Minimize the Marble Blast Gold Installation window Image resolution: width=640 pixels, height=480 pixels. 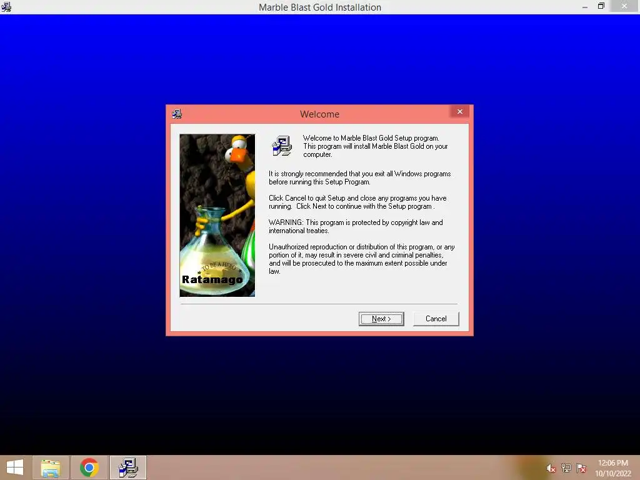pyautogui.click(x=585, y=7)
